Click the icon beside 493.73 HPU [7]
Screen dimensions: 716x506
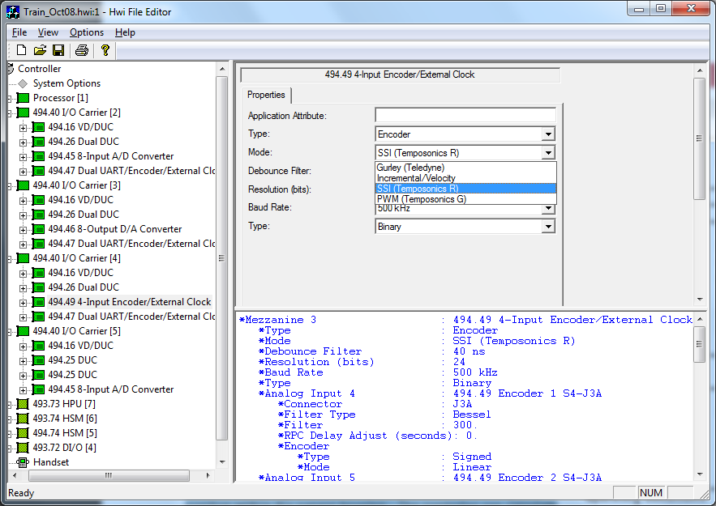tap(23, 404)
